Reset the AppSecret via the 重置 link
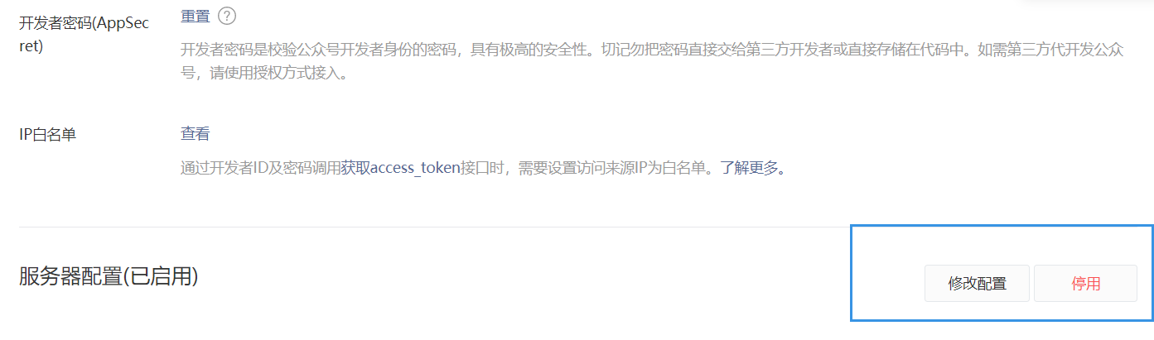This screenshot has height=340, width=1154. (x=195, y=16)
